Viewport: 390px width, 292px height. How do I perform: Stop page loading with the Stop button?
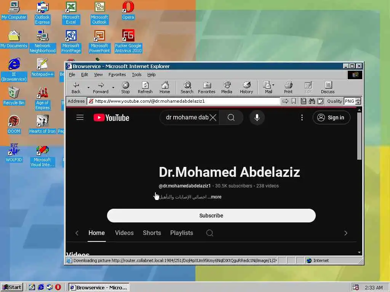(x=125, y=88)
